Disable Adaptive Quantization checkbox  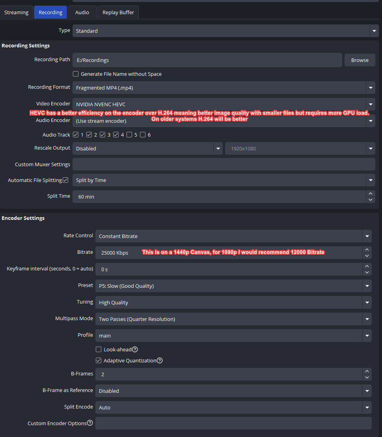99,360
